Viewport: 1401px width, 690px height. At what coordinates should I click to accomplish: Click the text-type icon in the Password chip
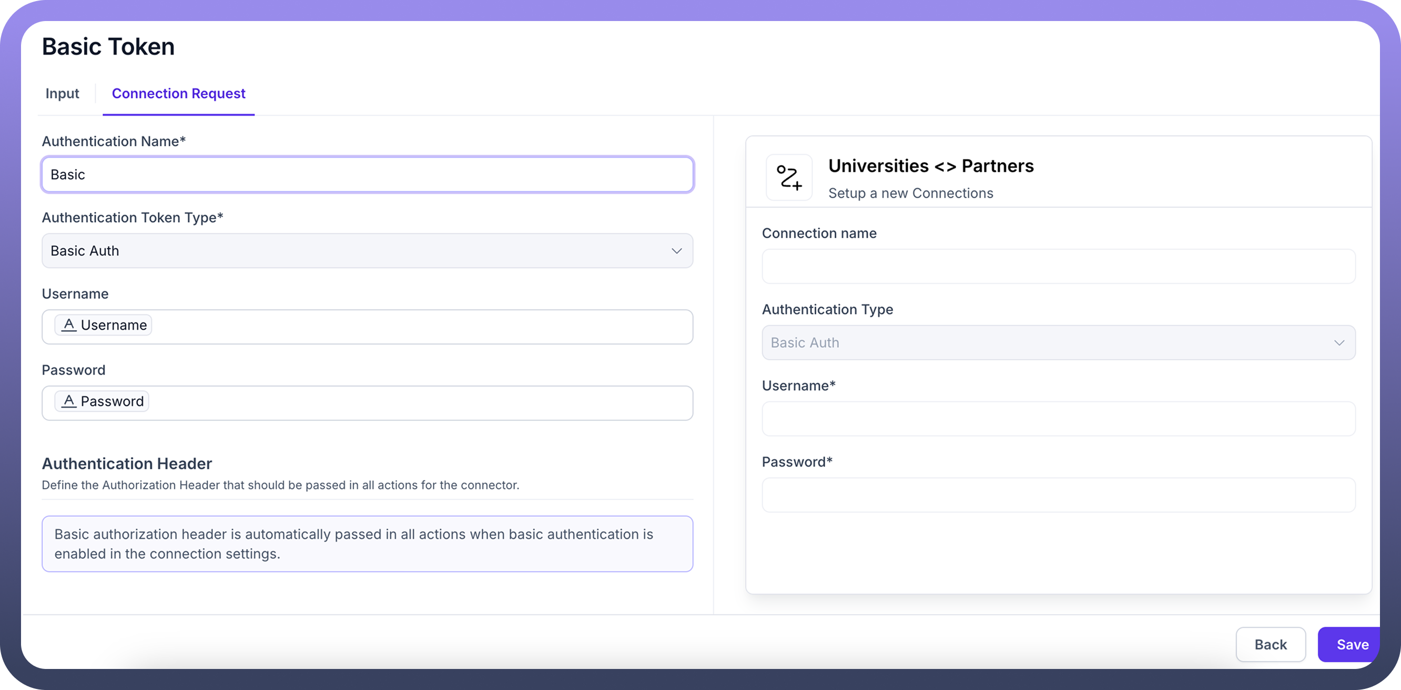point(68,401)
